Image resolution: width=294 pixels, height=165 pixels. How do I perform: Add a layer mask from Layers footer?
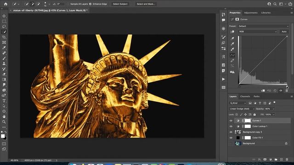[265, 159]
